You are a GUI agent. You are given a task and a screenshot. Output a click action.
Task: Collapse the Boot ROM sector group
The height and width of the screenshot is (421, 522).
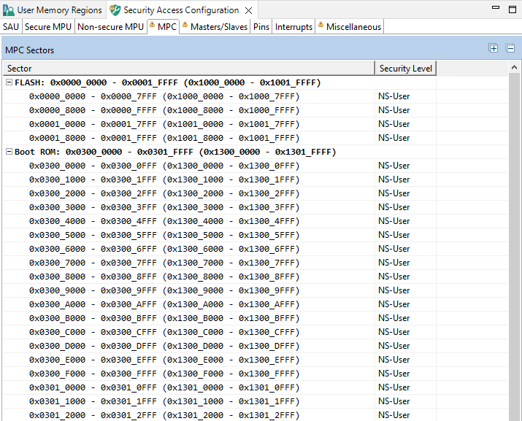pyautogui.click(x=9, y=152)
